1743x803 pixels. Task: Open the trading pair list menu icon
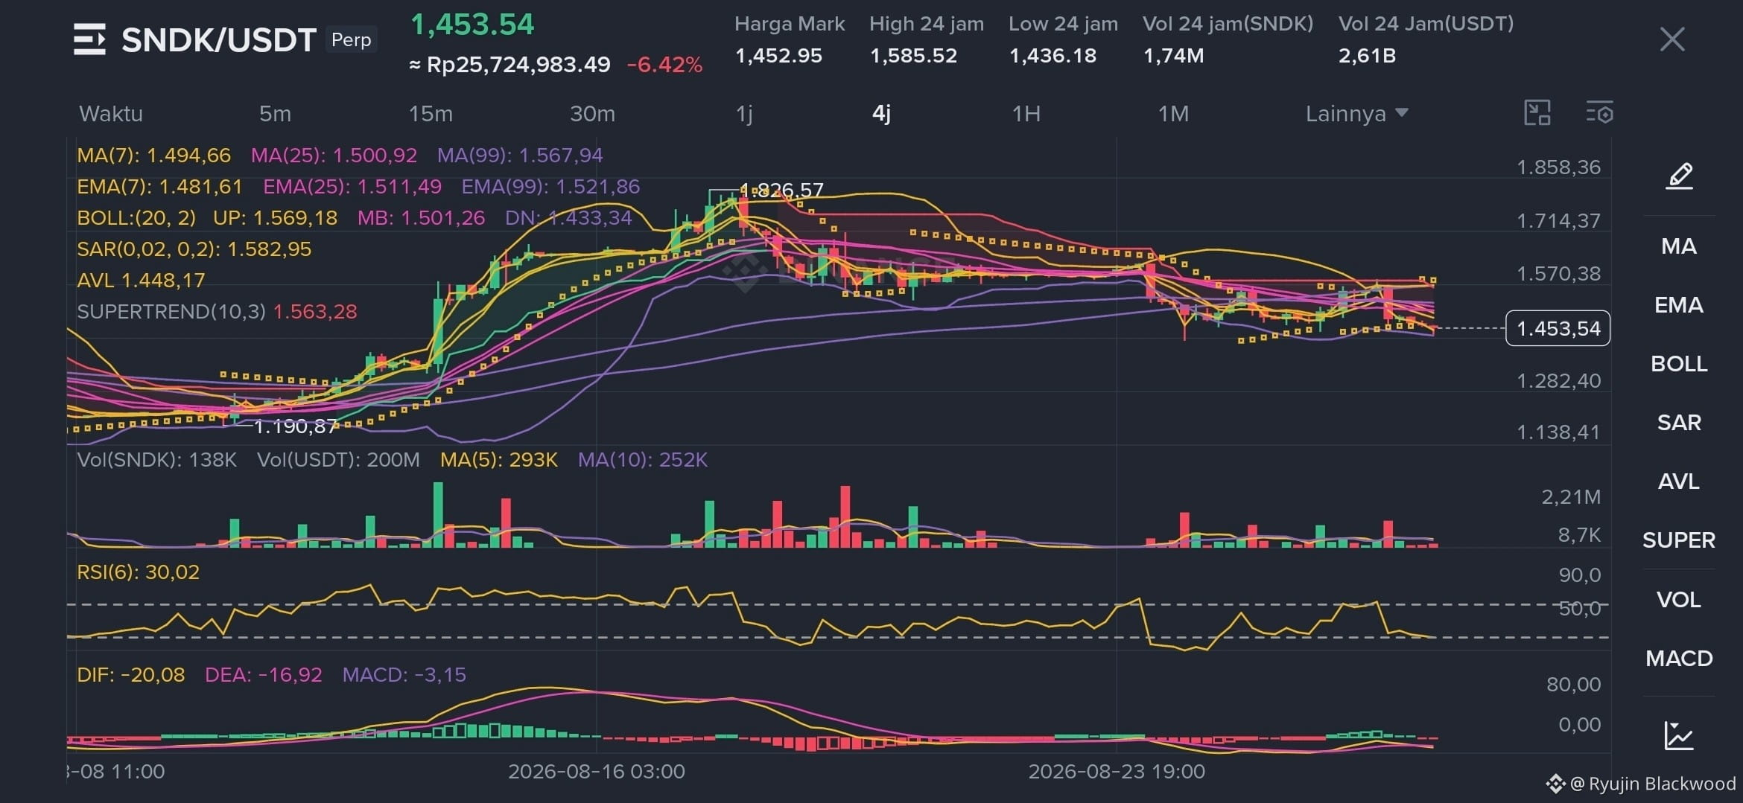pyautogui.click(x=90, y=39)
